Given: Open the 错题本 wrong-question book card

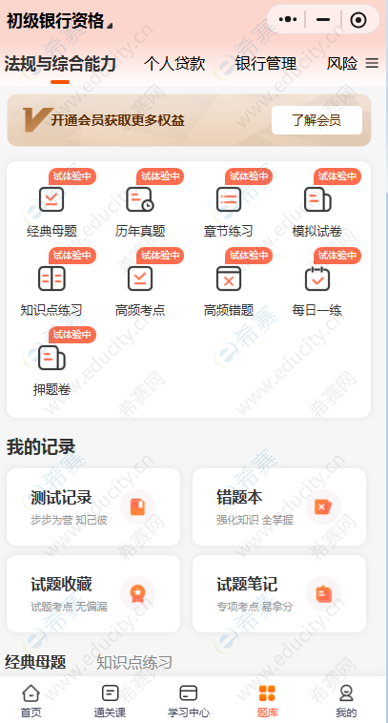Looking at the screenshot, I should coord(279,506).
